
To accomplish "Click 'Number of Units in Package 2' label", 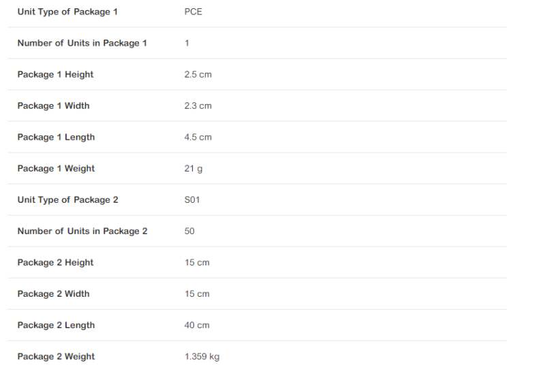I will coord(82,231).
